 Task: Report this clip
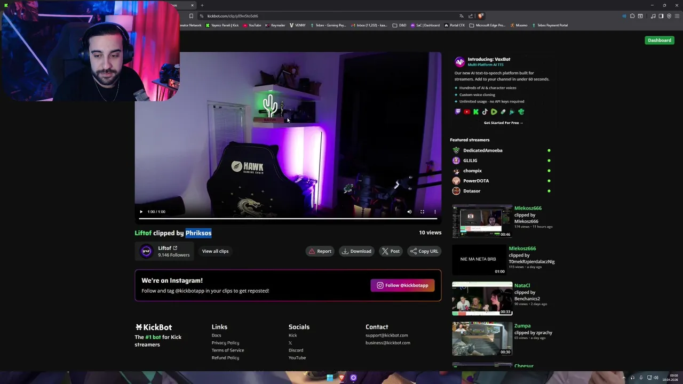[x=320, y=251]
